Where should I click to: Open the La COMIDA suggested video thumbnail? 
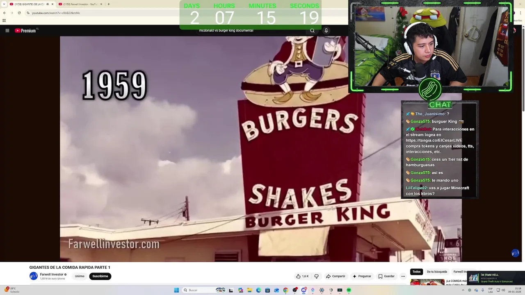point(427,282)
